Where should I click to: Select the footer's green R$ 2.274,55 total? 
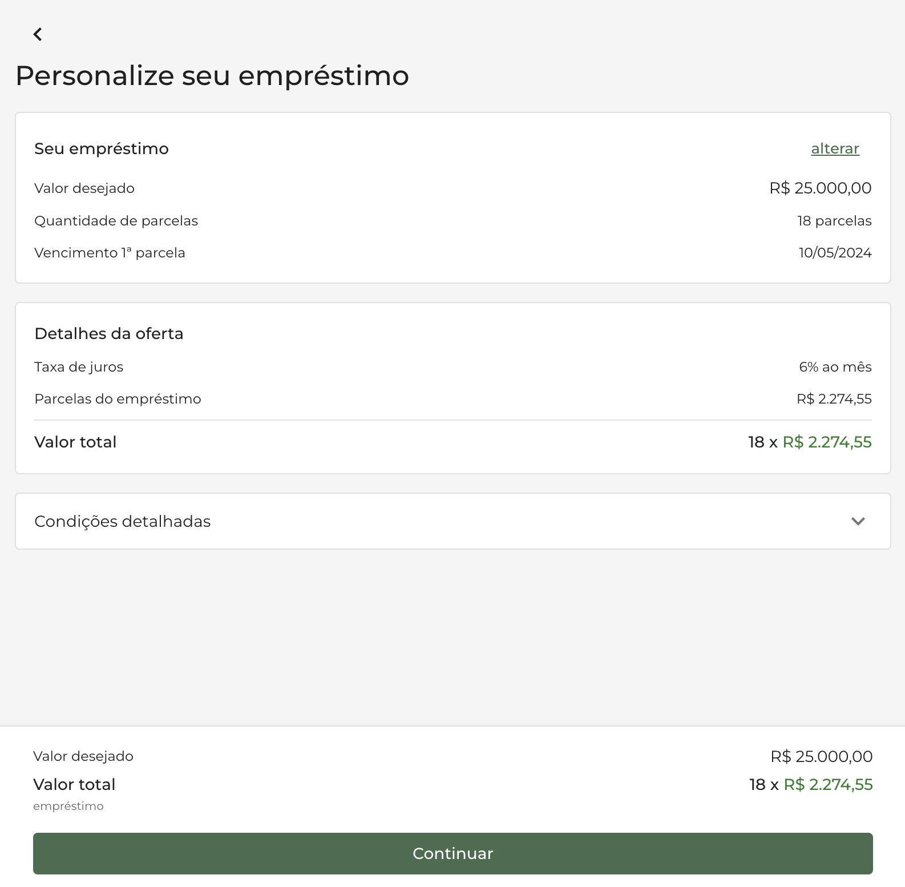tap(828, 785)
